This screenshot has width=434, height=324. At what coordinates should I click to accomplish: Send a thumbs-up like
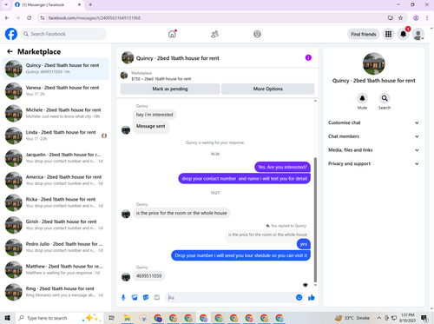tap(312, 297)
